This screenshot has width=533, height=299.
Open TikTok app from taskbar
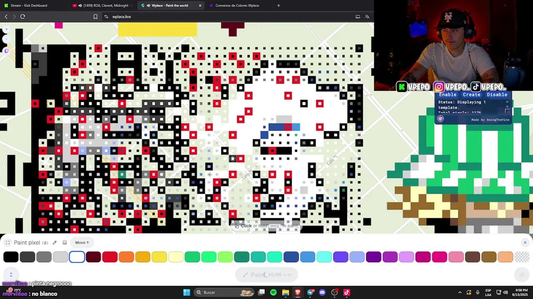(x=346, y=292)
